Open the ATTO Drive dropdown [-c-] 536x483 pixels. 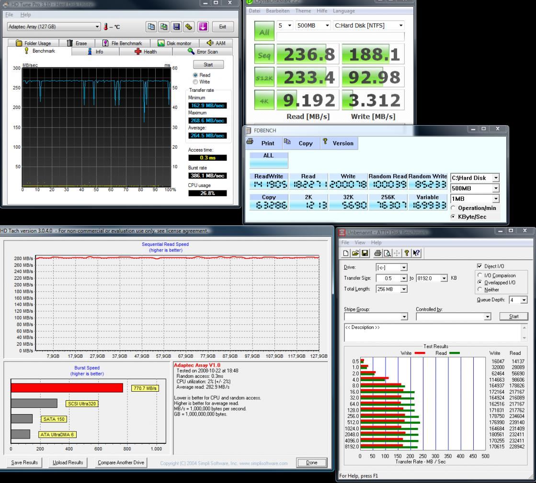[x=391, y=267]
